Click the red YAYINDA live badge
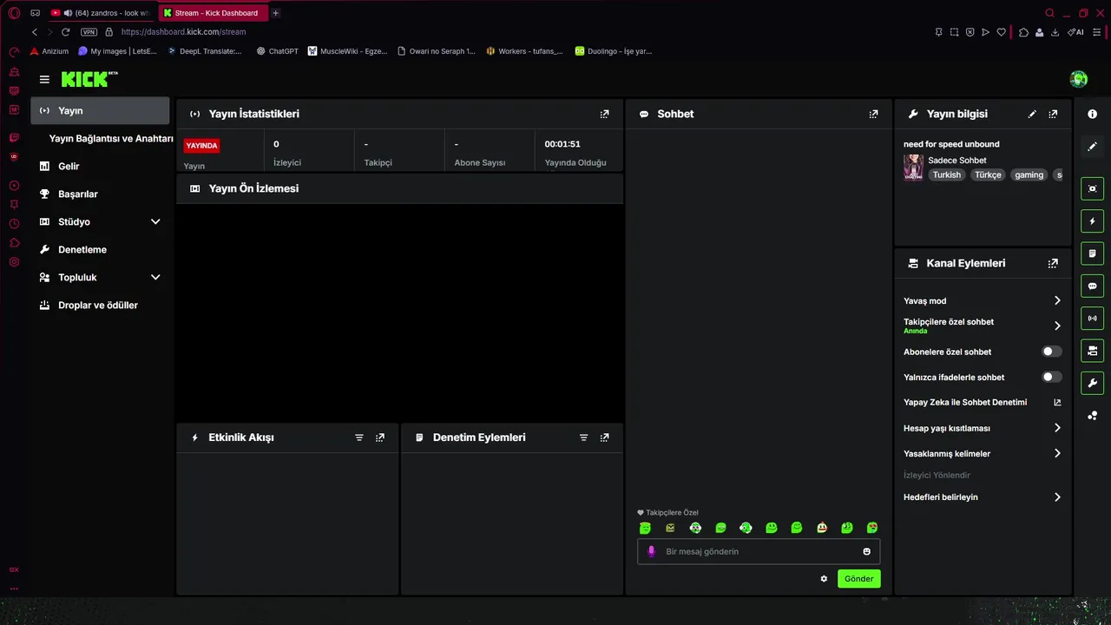The width and height of the screenshot is (1111, 625). click(201, 146)
